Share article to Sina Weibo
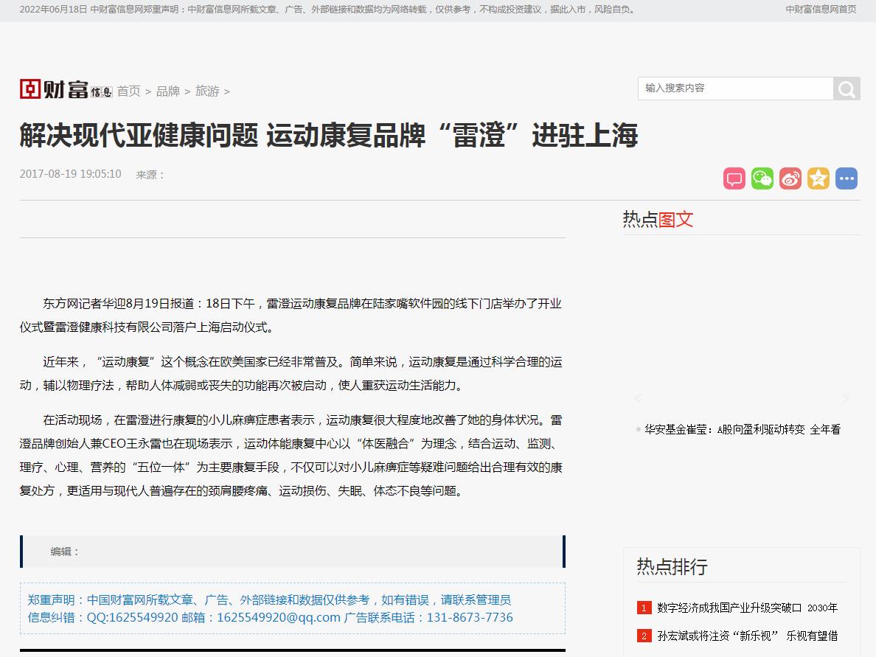The width and height of the screenshot is (876, 657). click(x=790, y=178)
